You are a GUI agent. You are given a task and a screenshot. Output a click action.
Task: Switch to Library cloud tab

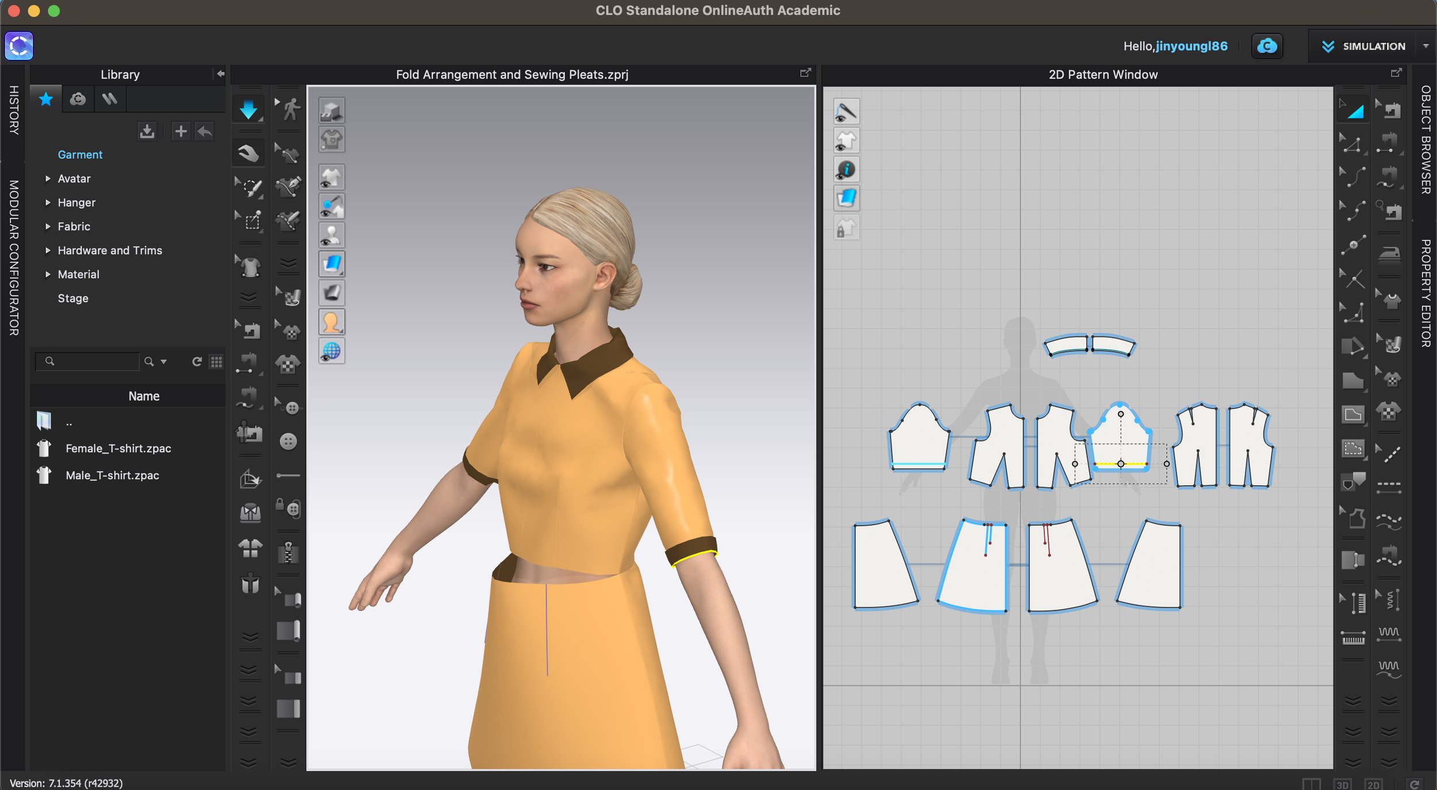tap(78, 99)
